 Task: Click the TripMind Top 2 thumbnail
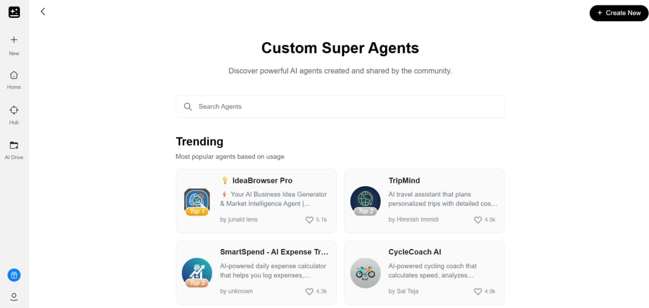[x=365, y=201]
